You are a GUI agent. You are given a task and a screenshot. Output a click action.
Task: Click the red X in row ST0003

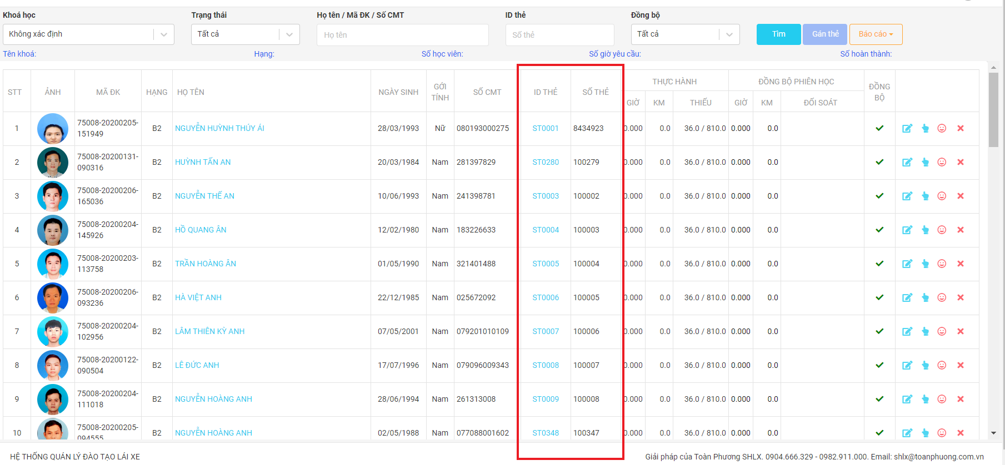961,196
